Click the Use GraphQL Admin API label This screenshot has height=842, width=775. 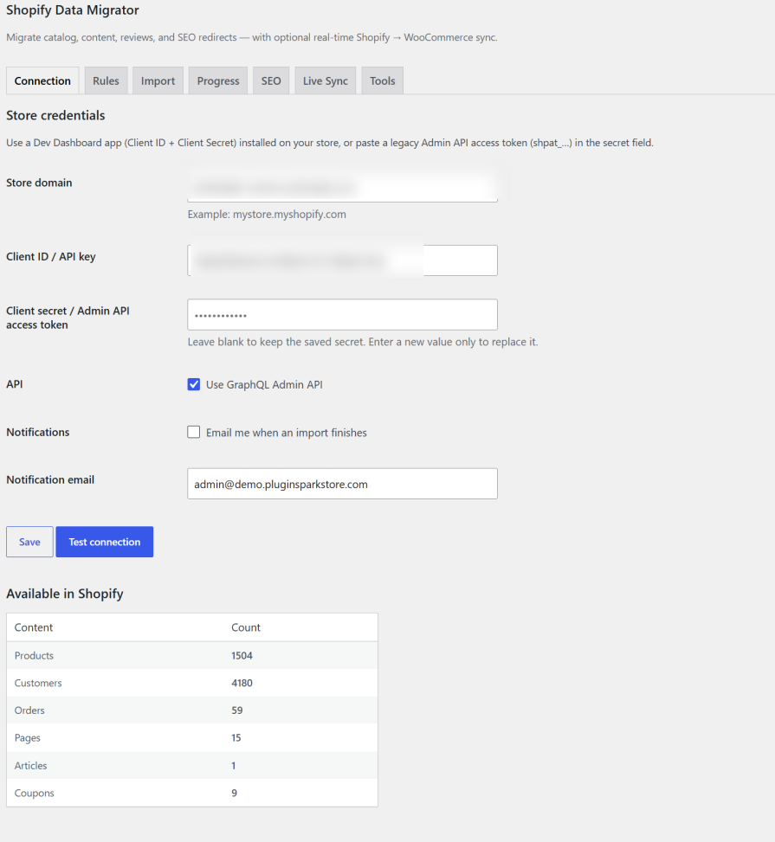click(264, 384)
